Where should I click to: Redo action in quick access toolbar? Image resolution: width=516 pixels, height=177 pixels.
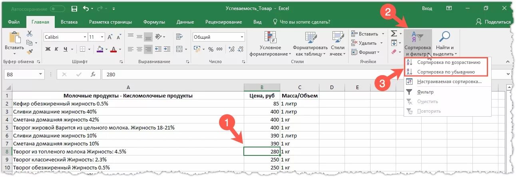point(101,8)
